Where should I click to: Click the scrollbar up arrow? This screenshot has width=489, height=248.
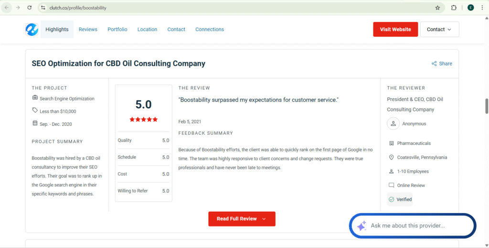tap(487, 18)
